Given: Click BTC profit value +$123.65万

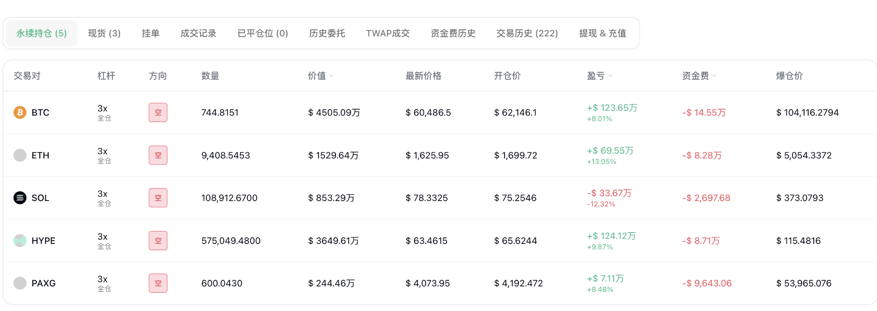Looking at the screenshot, I should pos(612,108).
